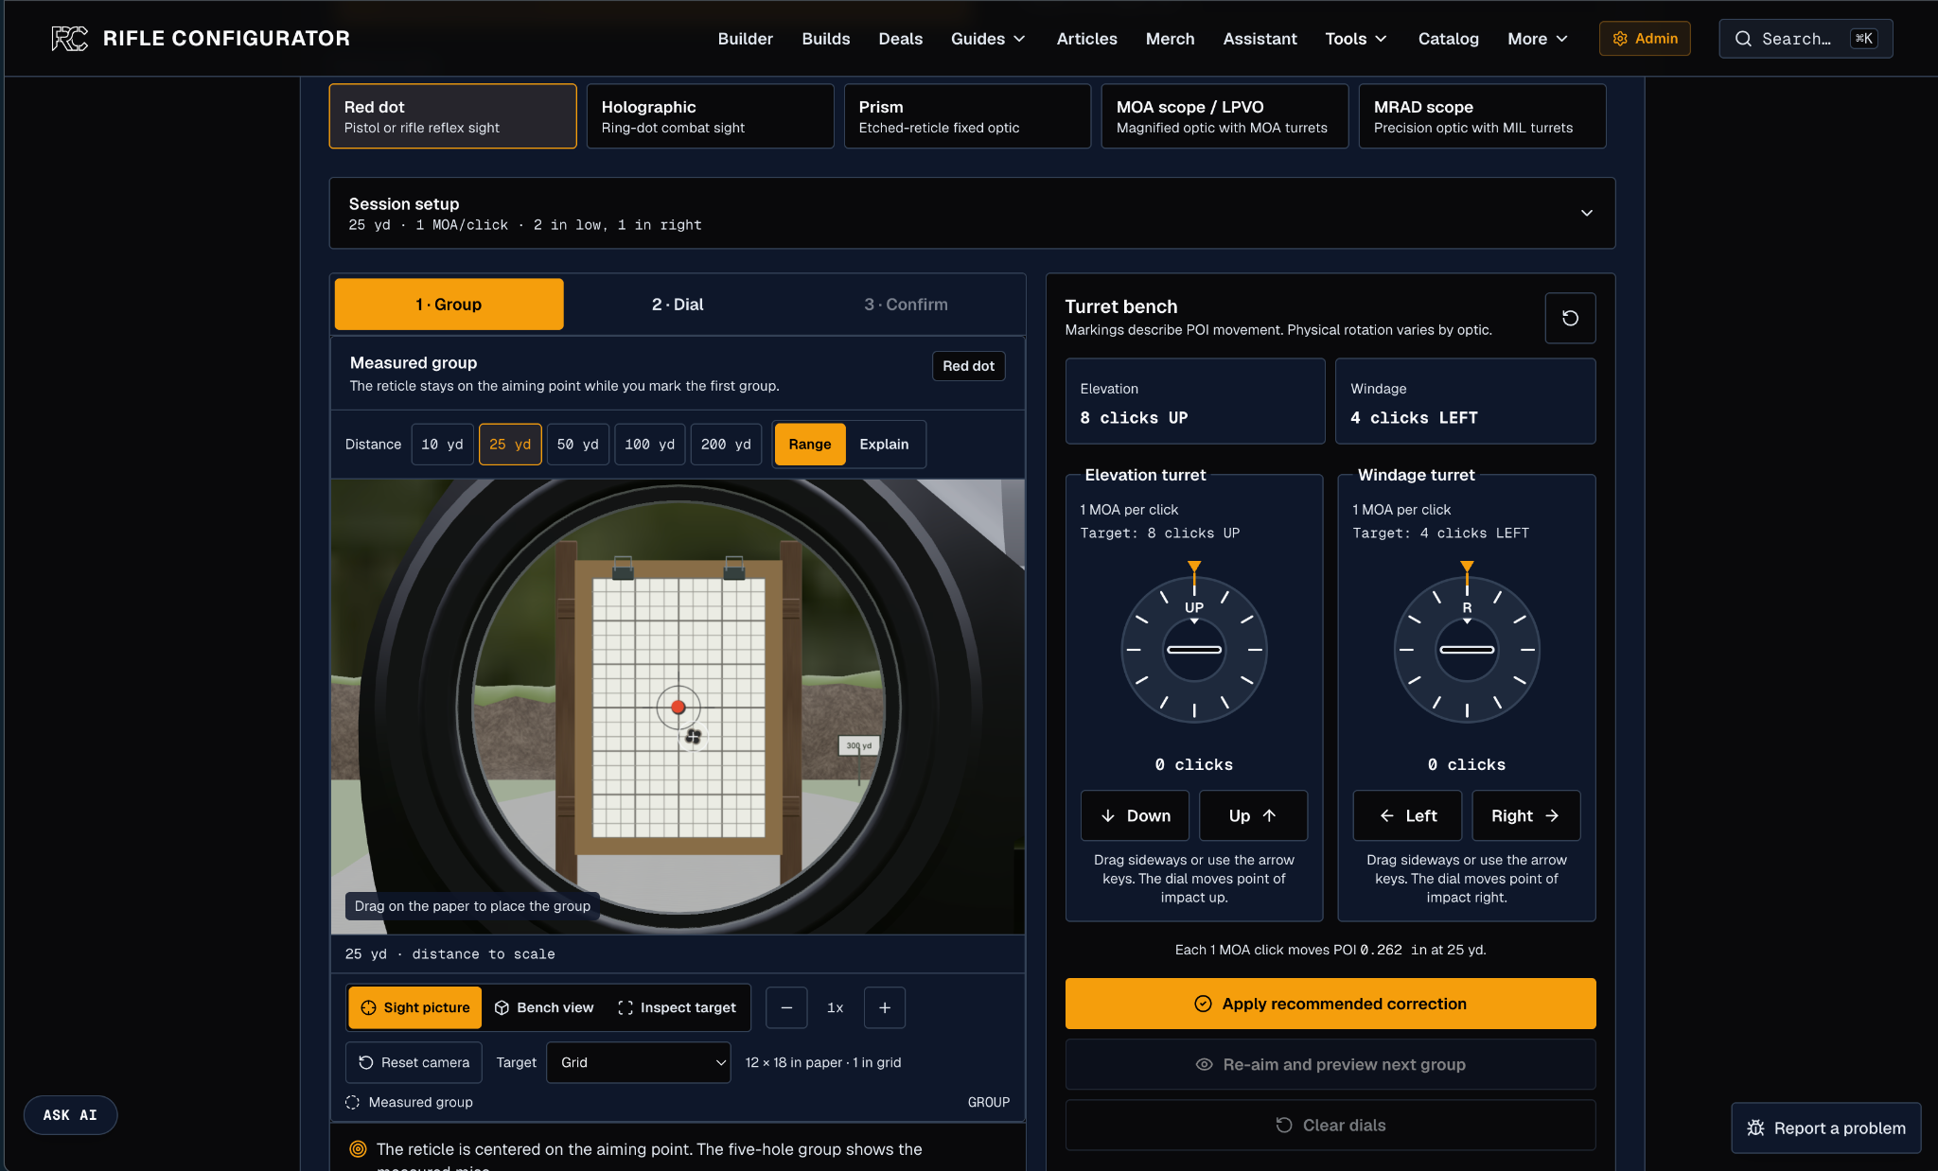Click the search magnifier icon

(1743, 39)
